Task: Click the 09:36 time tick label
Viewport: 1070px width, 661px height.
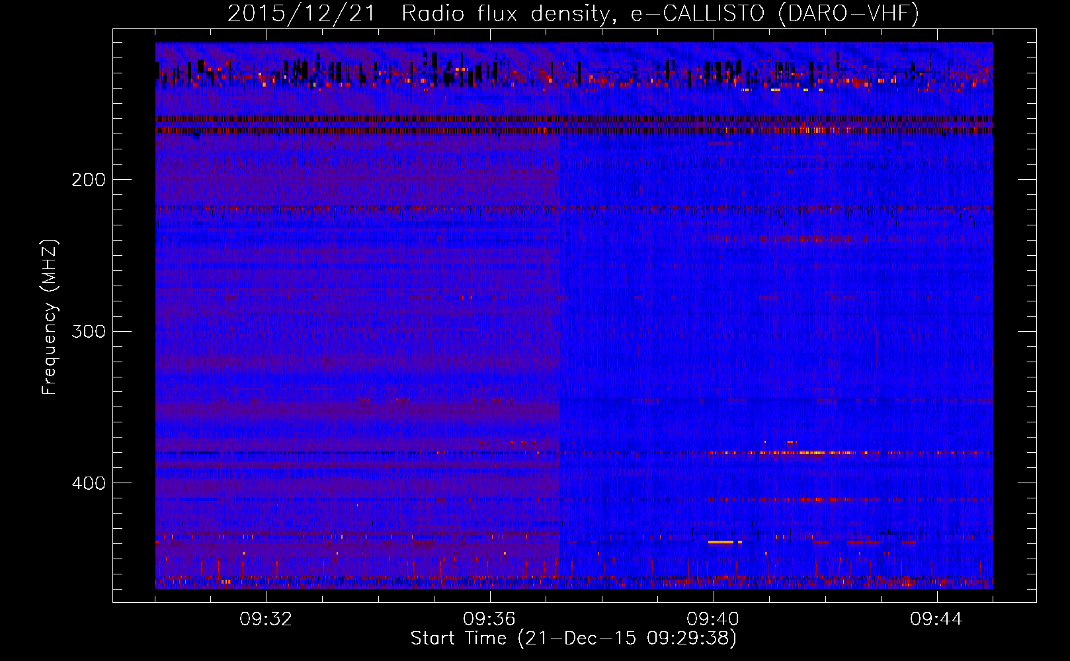Action: click(x=489, y=619)
